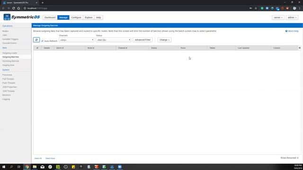Viewport: 303px width, 170px height.
Task: Open Processes in sidebar
Action: click(7, 75)
